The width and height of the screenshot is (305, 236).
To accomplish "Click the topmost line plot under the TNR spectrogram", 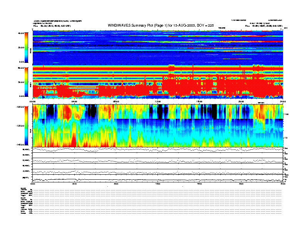I will (158, 150).
